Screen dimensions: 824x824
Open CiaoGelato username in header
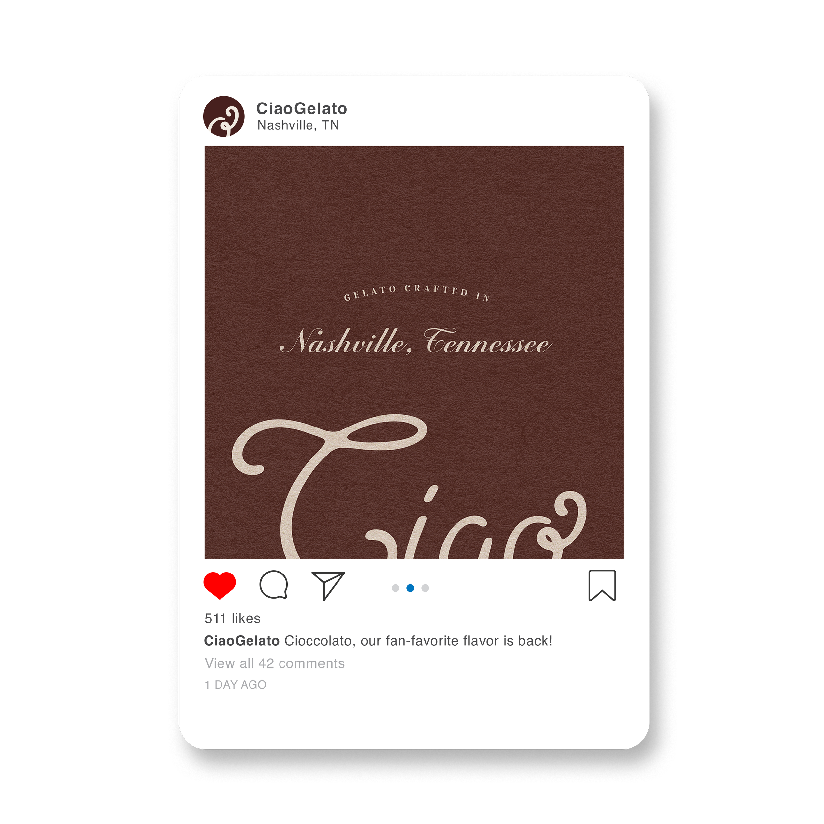click(302, 108)
